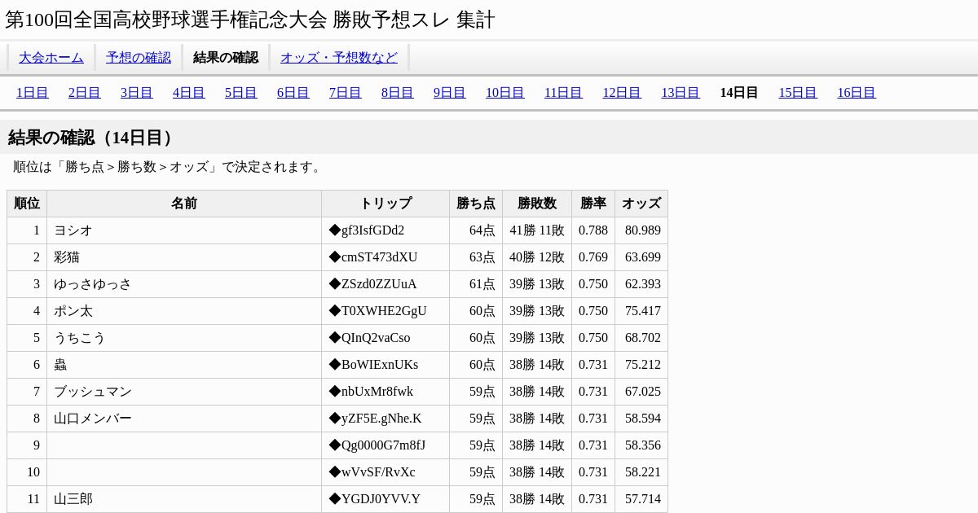
Task: Click trip ◆QInQ2vaCso
Action: click(369, 338)
